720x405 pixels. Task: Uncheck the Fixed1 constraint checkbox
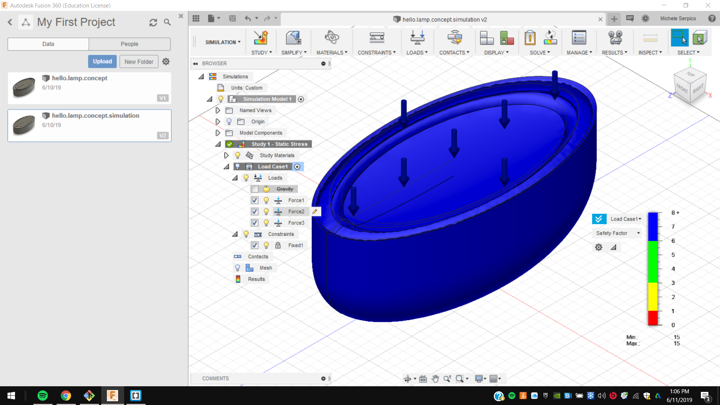click(255, 245)
